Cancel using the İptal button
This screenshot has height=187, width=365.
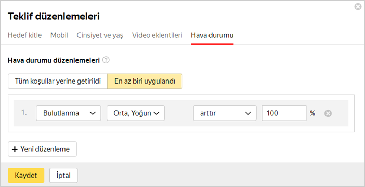pyautogui.click(x=63, y=176)
